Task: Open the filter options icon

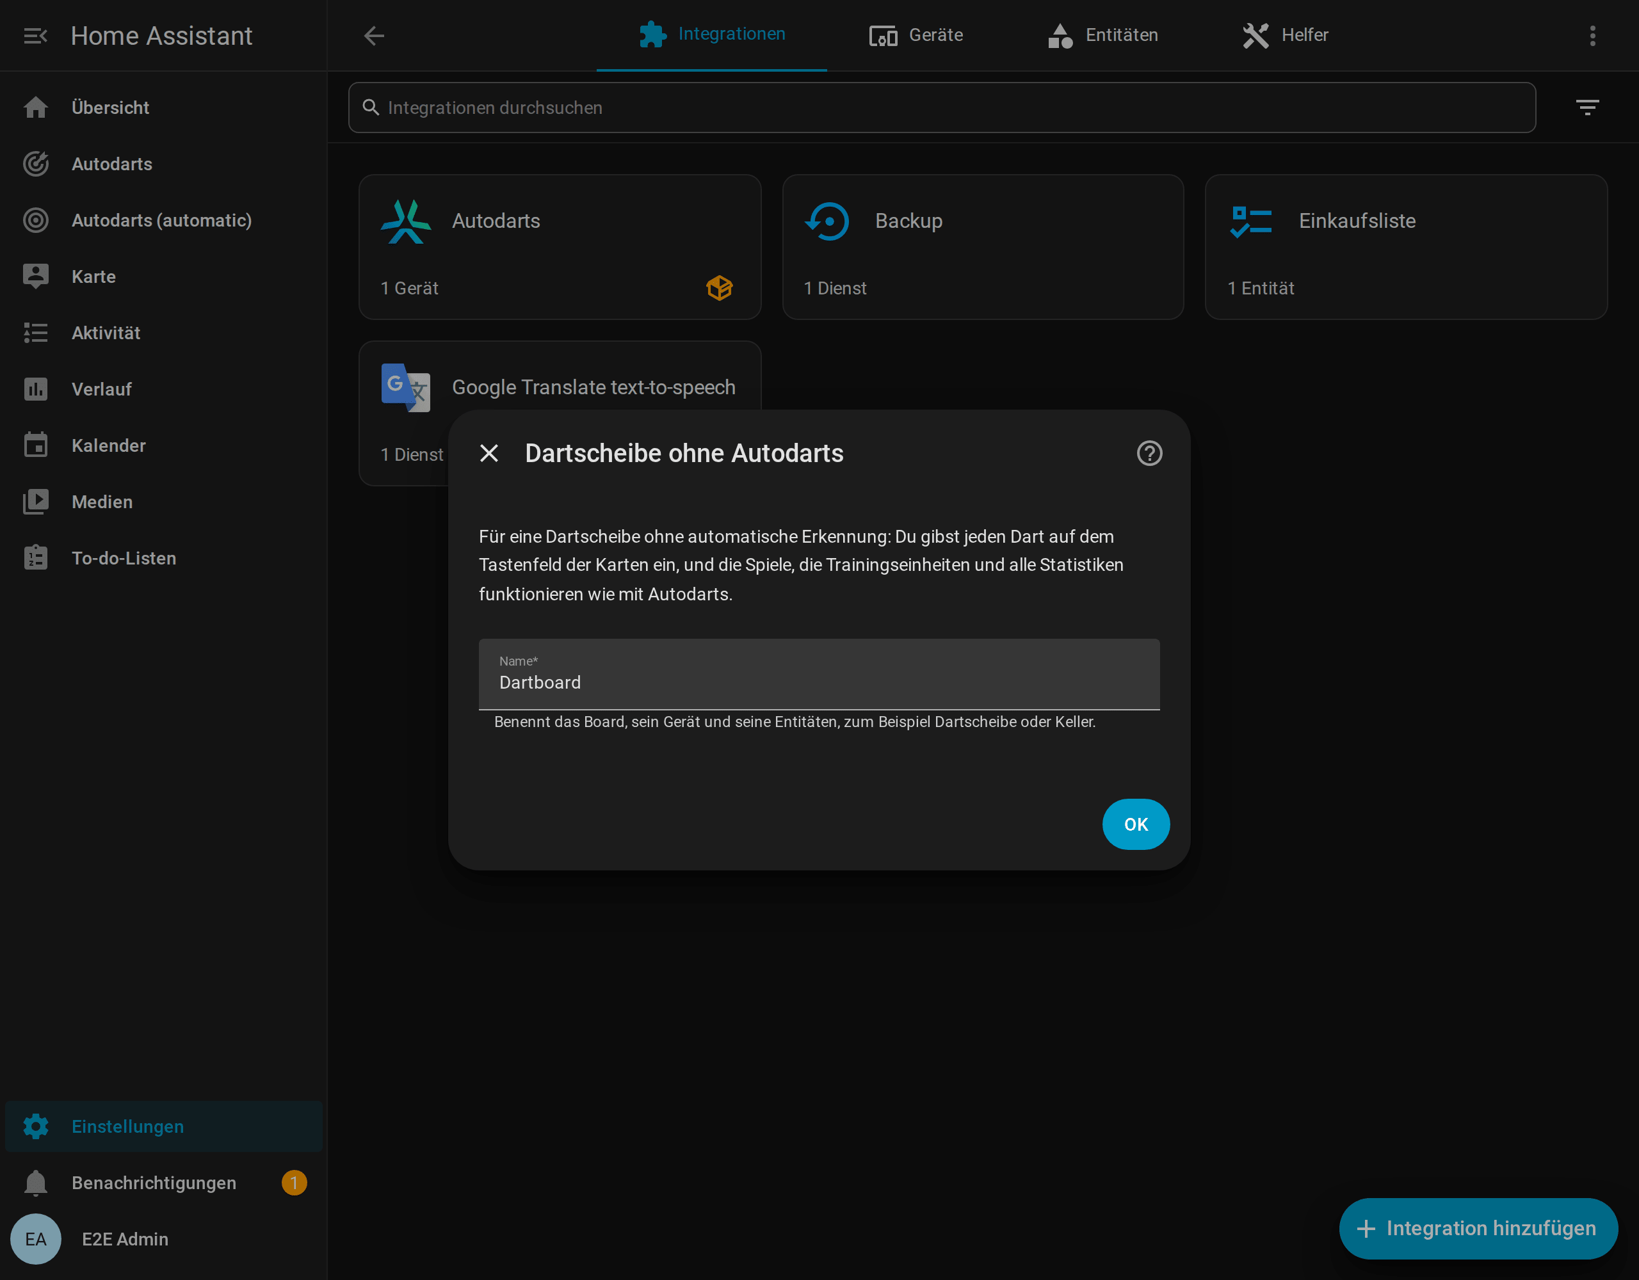Action: 1587,108
